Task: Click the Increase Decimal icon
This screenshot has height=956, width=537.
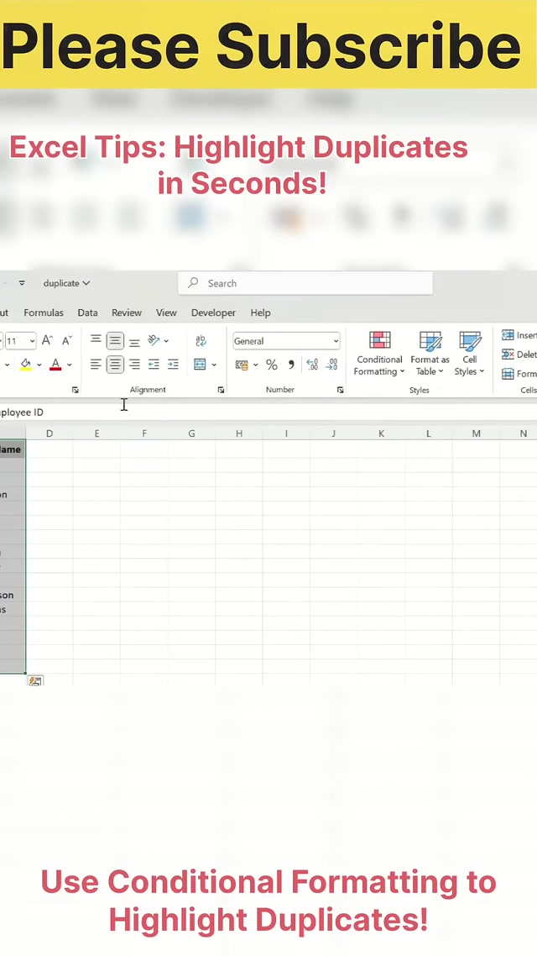Action: coord(312,365)
